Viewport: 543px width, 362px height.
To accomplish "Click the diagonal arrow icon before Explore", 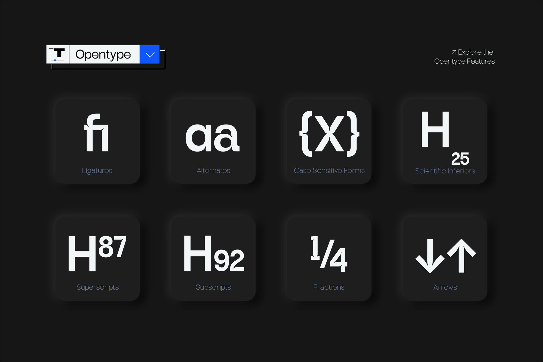I will [x=454, y=52].
